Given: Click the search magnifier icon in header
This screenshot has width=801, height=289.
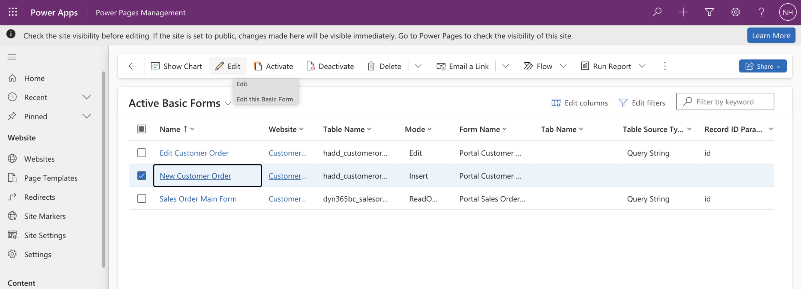Looking at the screenshot, I should click(x=657, y=12).
